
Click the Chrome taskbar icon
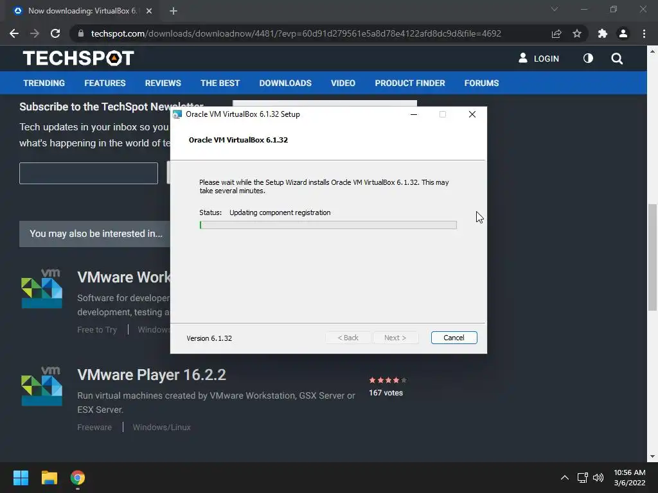(78, 478)
